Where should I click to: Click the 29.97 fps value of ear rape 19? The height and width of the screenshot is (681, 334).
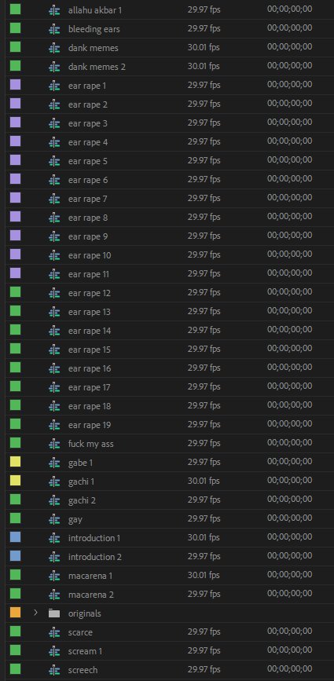point(204,425)
